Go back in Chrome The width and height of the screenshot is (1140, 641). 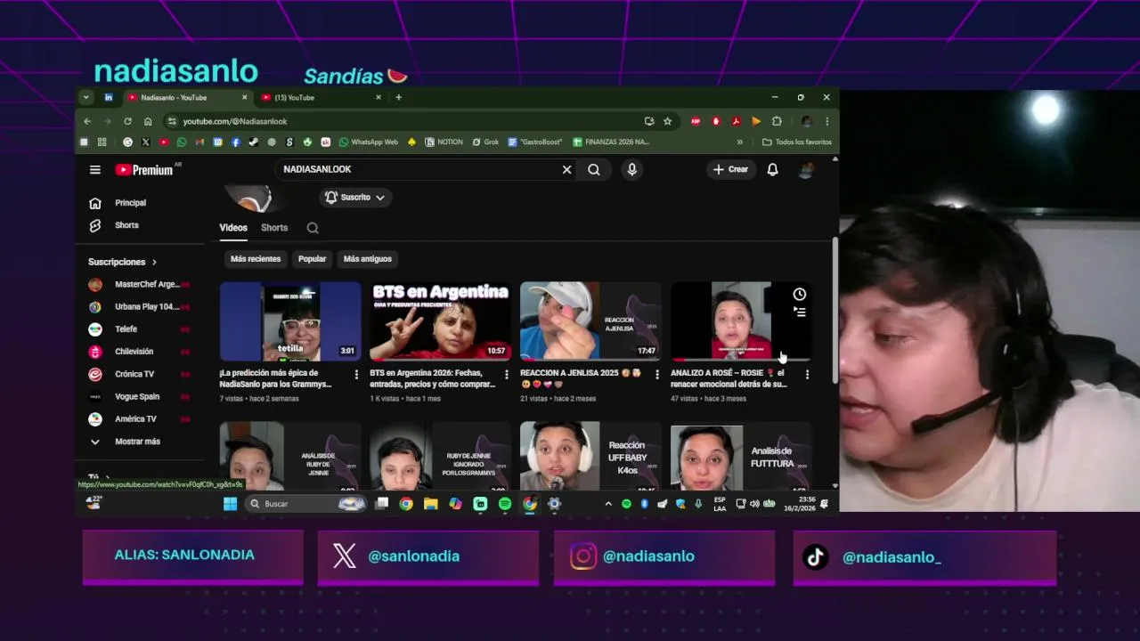(87, 121)
